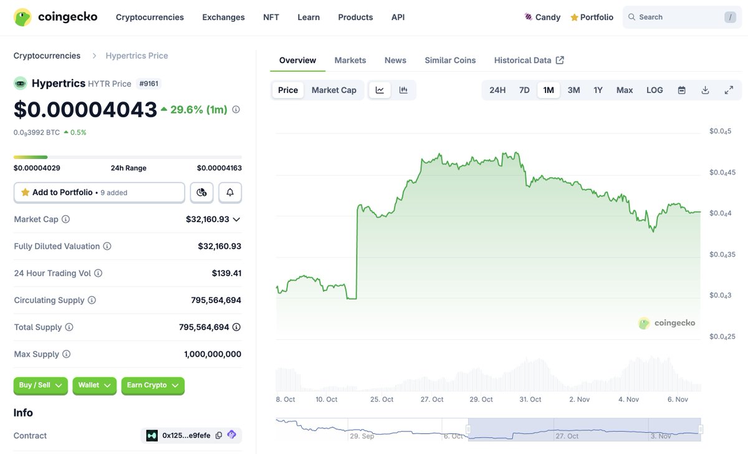
Task: Set chart range to 24H
Action: click(497, 90)
